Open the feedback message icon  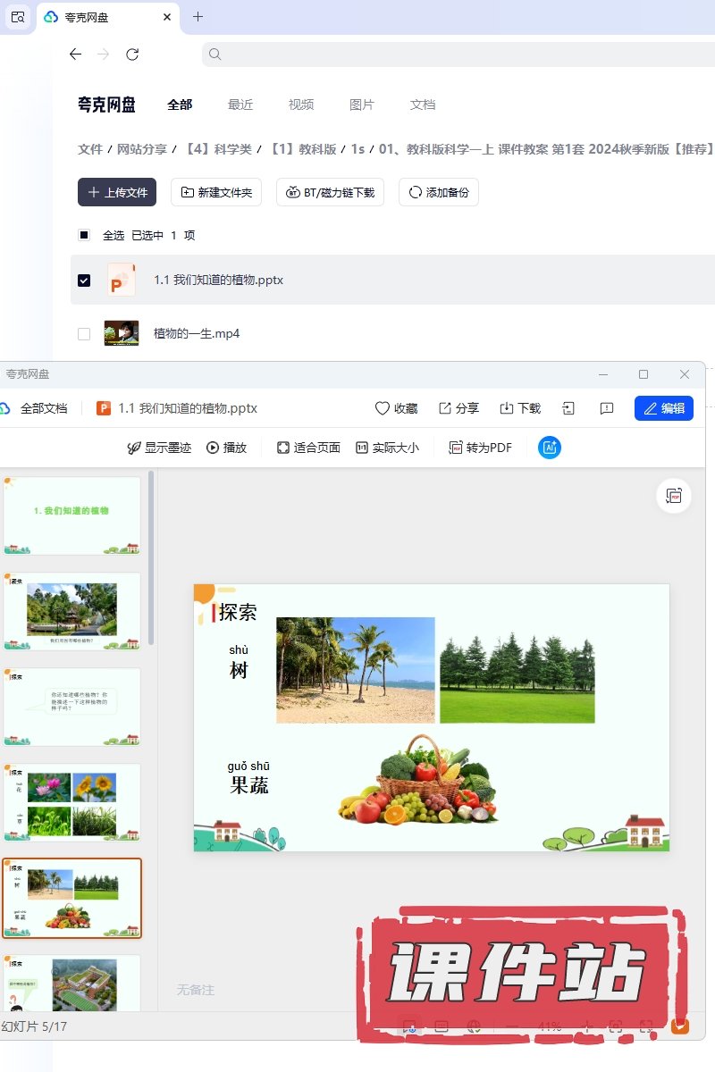[x=607, y=408]
